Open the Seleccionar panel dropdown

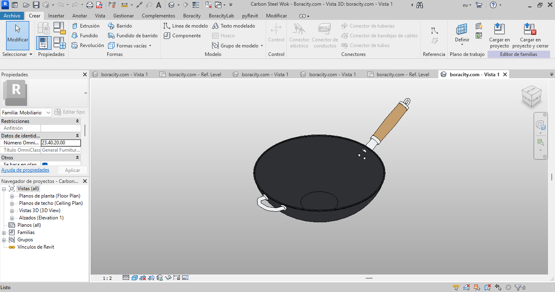[17, 54]
